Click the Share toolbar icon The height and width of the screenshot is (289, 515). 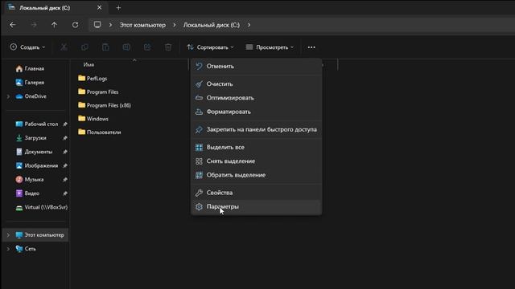147,47
